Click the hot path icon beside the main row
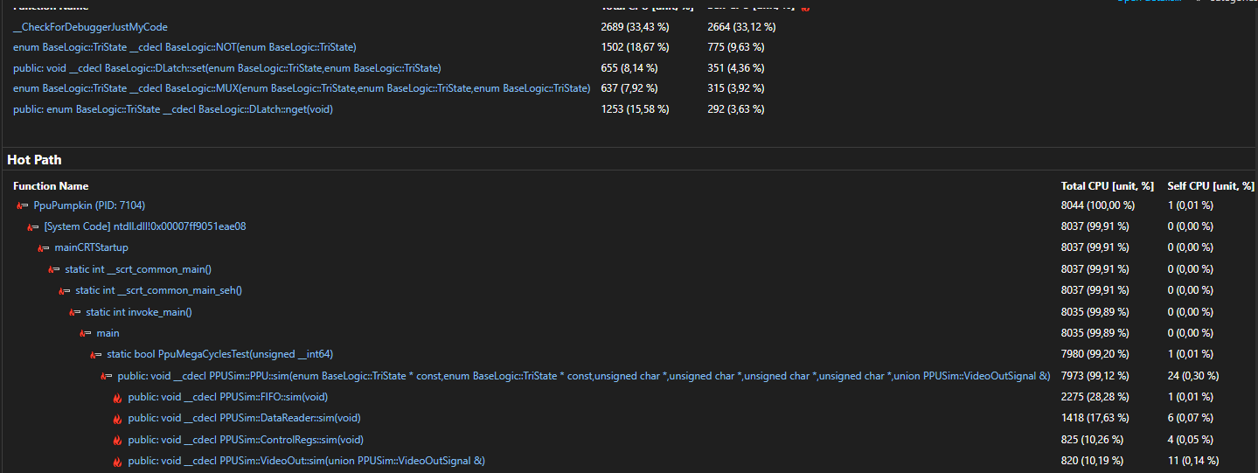 click(86, 333)
